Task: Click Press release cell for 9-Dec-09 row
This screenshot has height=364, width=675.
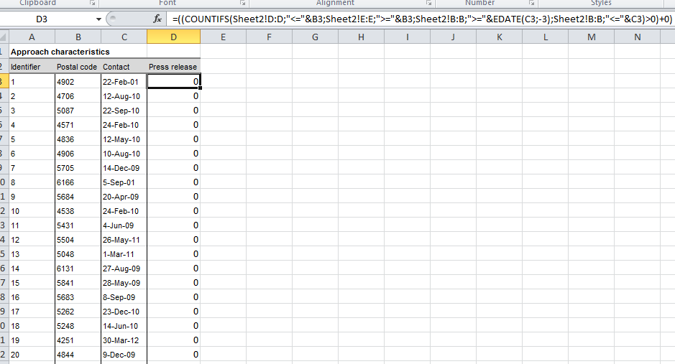Action: (x=173, y=355)
